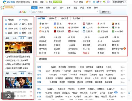The width and height of the screenshot is (132, 101).
Task: Click the 小游戏 gamepad icon
Action: point(20,20)
